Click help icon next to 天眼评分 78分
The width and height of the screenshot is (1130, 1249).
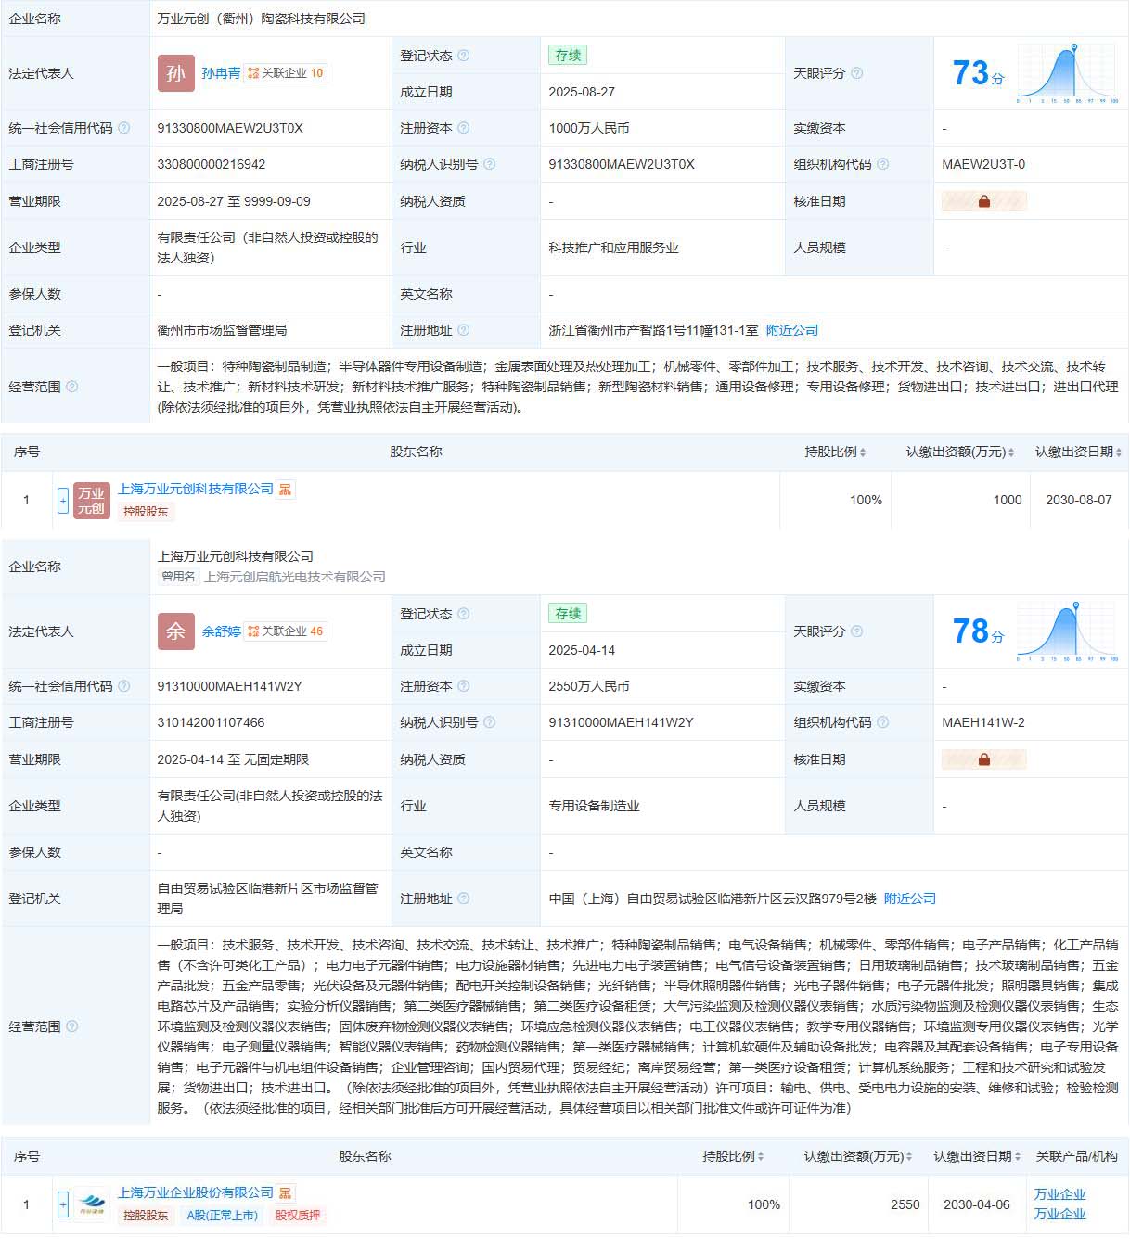[x=857, y=631]
